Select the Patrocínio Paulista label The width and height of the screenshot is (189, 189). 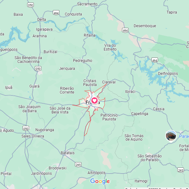[x=109, y=117]
